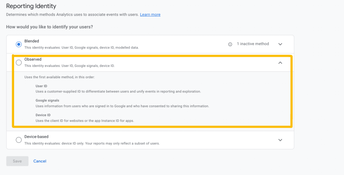Image resolution: width=344 pixels, height=175 pixels.
Task: Click the Device-based description about subset of users
Action: click(92, 144)
